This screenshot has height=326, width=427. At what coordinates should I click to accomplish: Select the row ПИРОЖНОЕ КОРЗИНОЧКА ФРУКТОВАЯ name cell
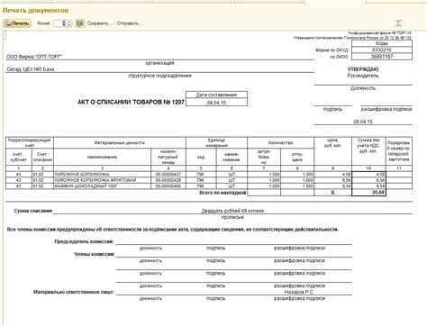click(x=103, y=180)
